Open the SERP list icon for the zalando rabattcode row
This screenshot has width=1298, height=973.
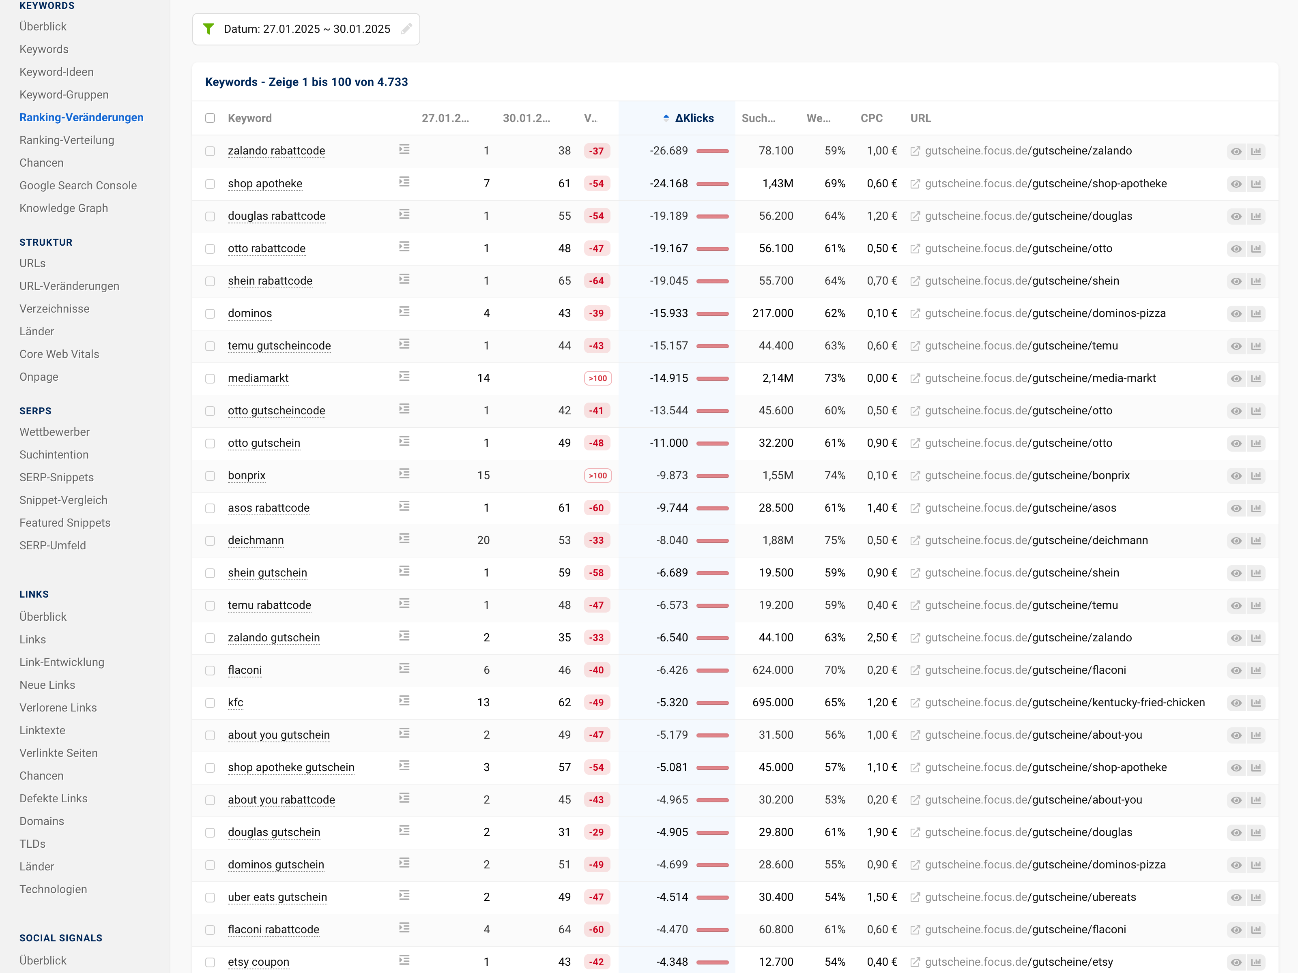coord(404,150)
